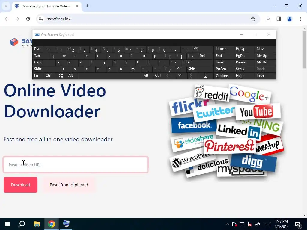Click the forward navigation arrow in Chrome

click(x=17, y=19)
